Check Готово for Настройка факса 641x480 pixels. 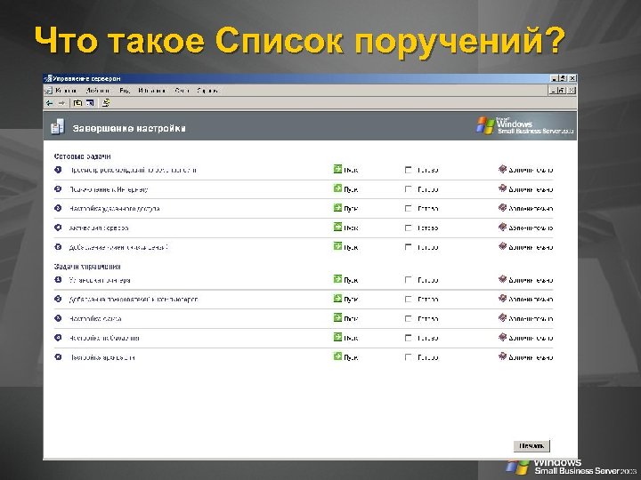point(408,318)
